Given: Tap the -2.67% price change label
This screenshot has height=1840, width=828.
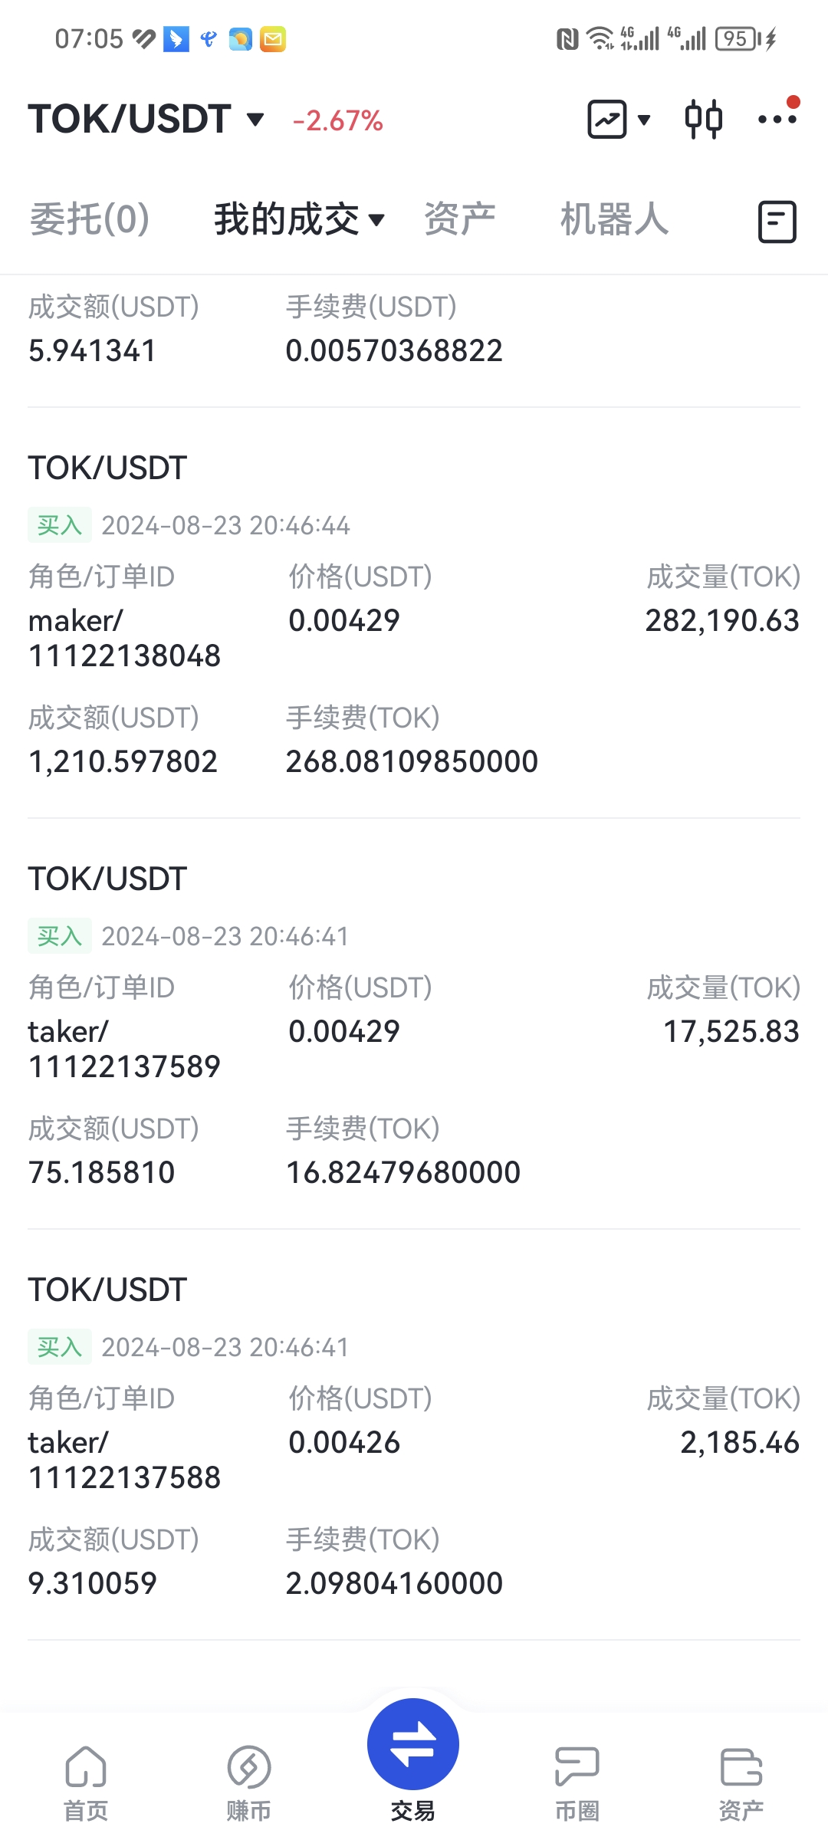Looking at the screenshot, I should (x=337, y=120).
